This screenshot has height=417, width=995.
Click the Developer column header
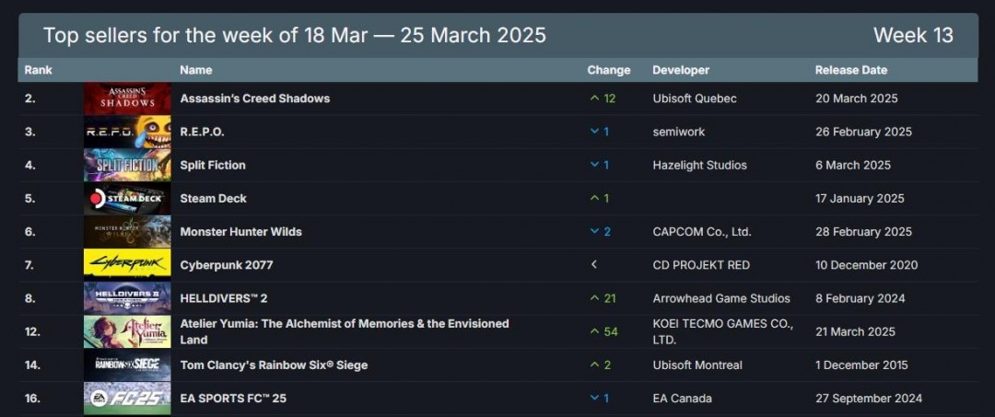(x=681, y=70)
